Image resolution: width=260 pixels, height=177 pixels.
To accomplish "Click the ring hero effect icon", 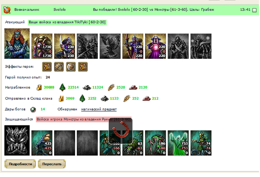I will click(59, 67).
